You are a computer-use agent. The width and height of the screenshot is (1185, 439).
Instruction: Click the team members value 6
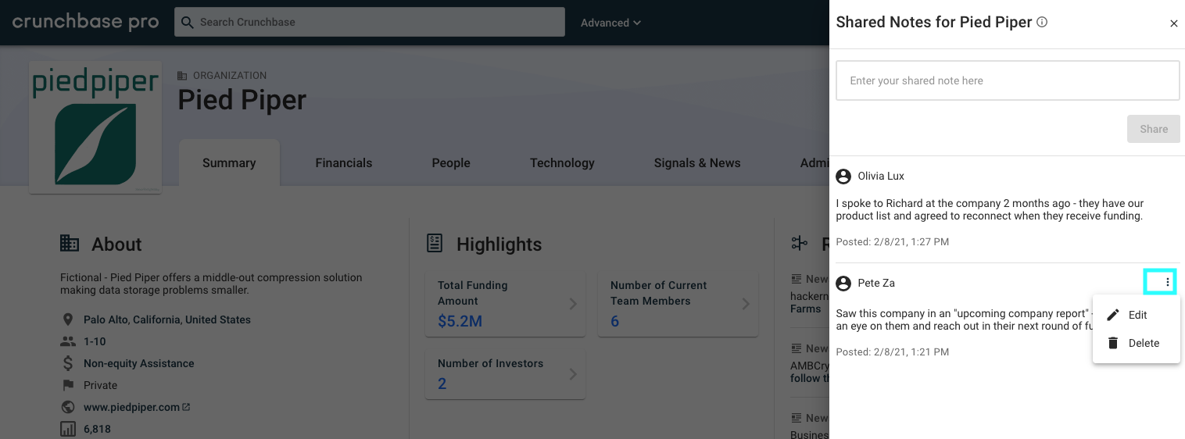tap(614, 321)
